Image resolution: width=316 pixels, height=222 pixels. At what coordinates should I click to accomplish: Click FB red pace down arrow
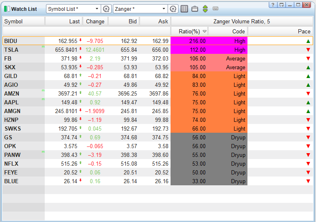tap(308, 58)
